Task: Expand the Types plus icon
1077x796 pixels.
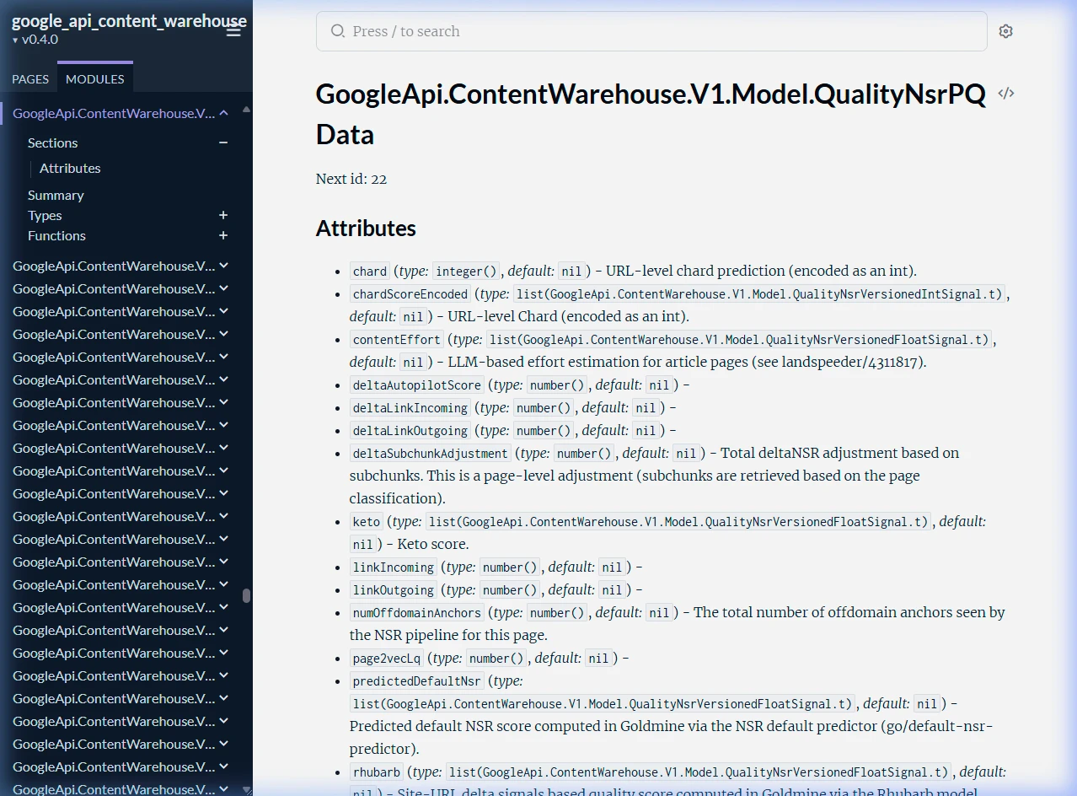Action: (223, 215)
